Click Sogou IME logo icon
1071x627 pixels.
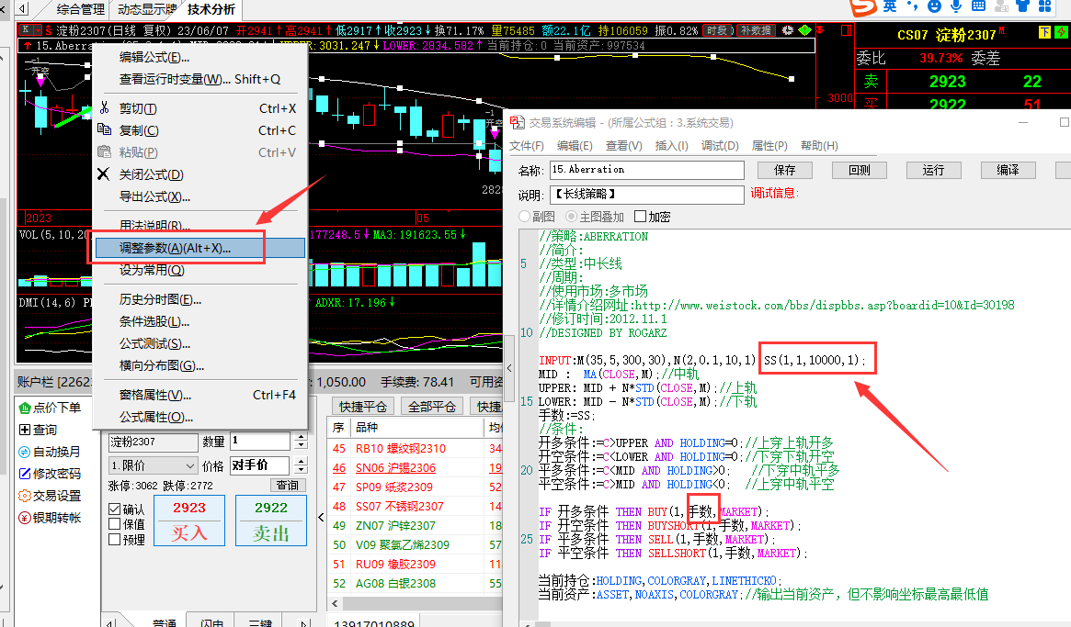[862, 6]
